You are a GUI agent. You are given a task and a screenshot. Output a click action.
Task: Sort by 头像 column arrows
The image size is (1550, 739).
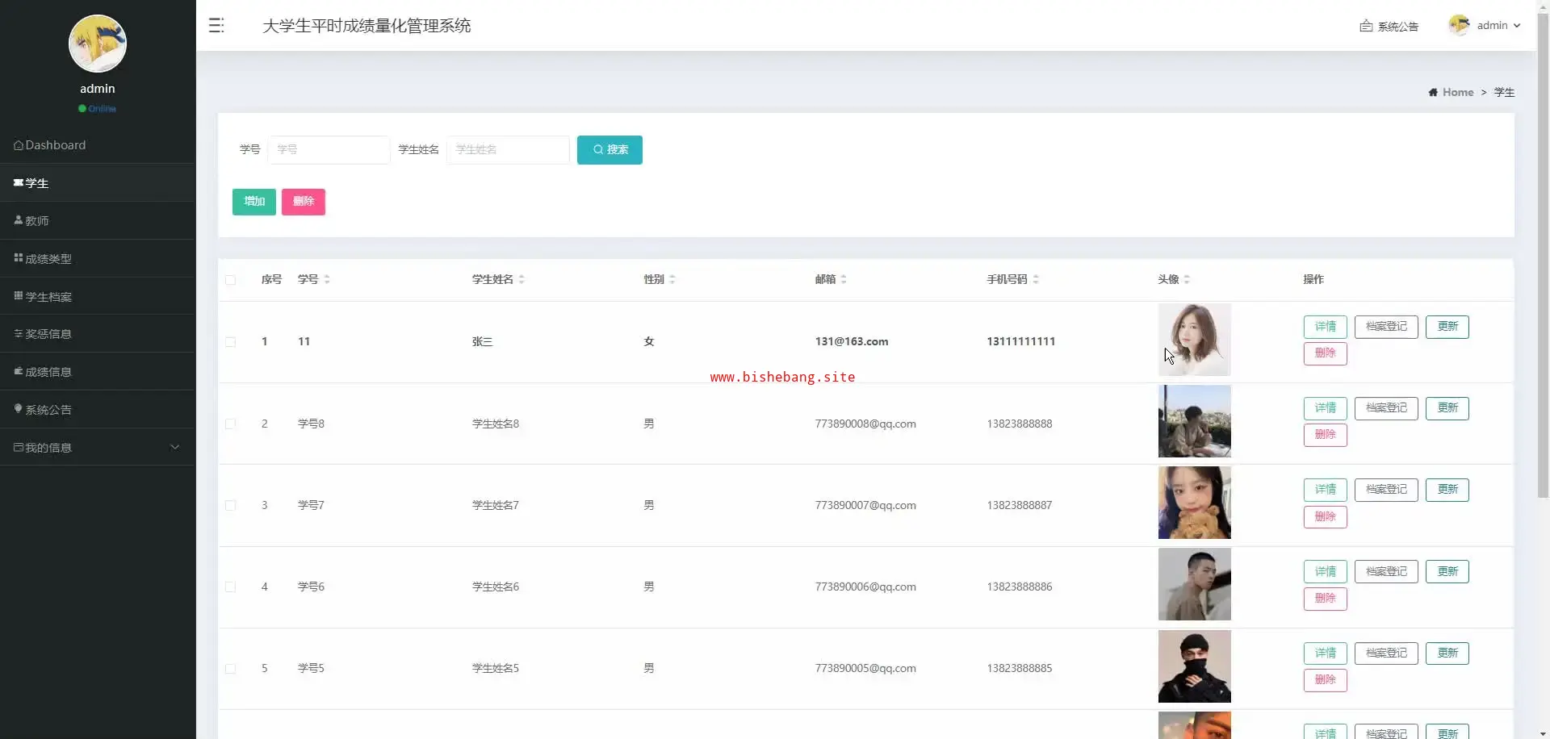[1187, 279]
